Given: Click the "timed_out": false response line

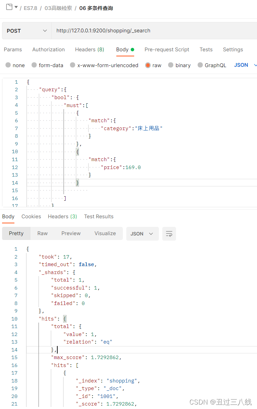Looking at the screenshot, I should 68,264.
